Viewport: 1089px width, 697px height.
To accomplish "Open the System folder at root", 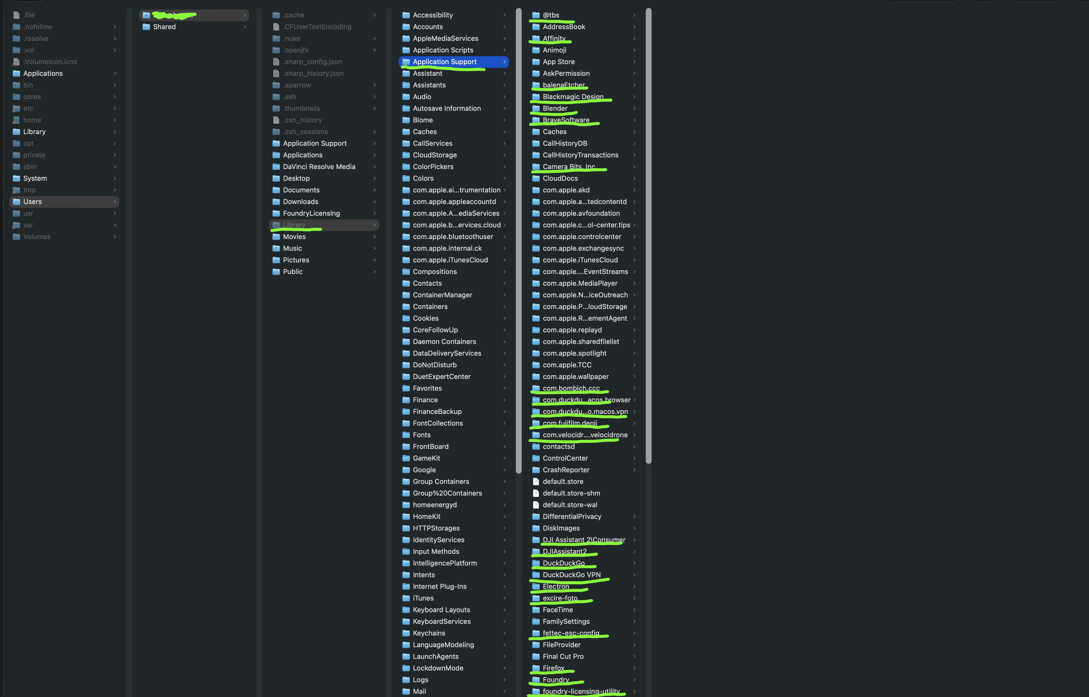I will 35,178.
